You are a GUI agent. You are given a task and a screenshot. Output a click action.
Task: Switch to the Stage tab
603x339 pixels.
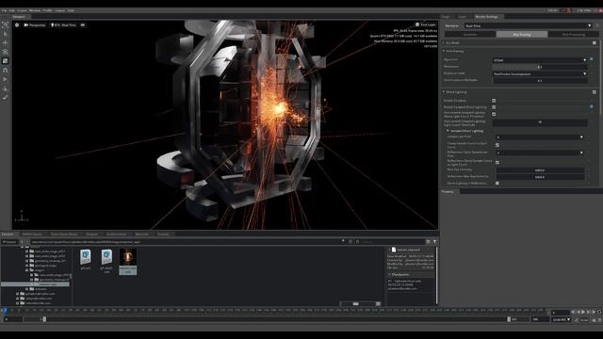pyautogui.click(x=446, y=17)
